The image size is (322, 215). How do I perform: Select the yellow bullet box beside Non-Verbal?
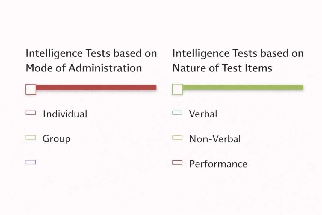tap(177, 138)
